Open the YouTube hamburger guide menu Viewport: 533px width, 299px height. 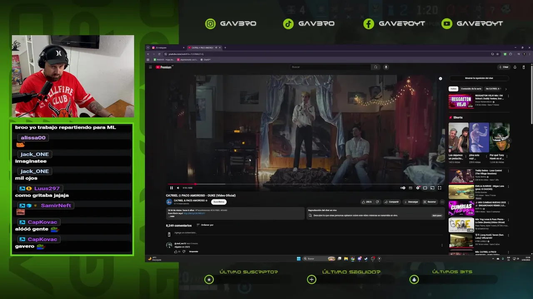(150, 67)
